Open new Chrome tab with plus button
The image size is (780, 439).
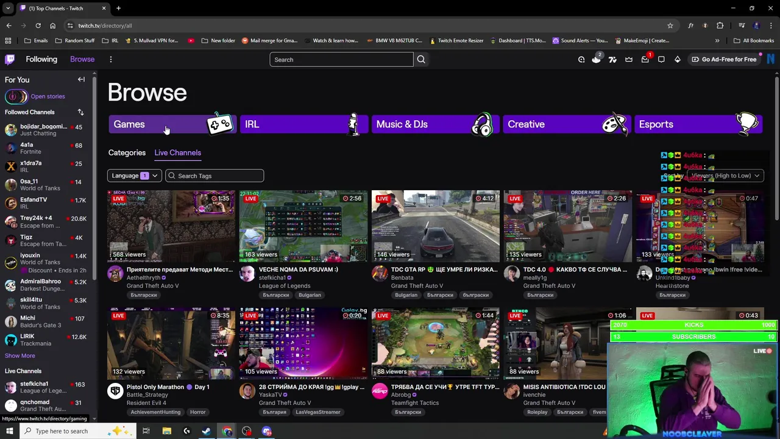[118, 8]
